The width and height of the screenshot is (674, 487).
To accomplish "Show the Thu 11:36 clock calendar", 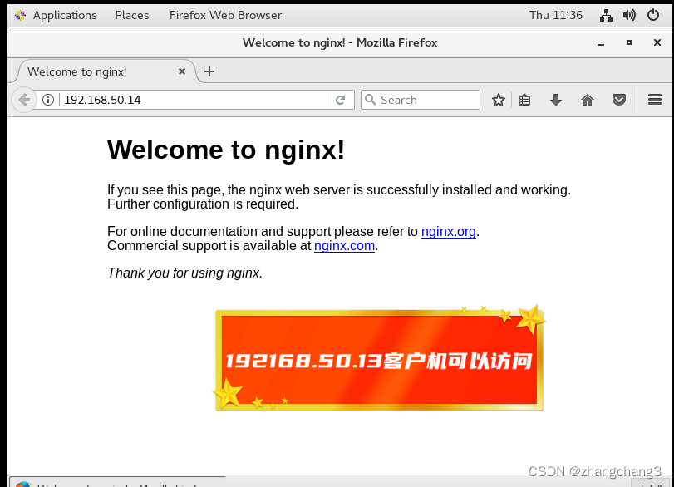I will [556, 16].
